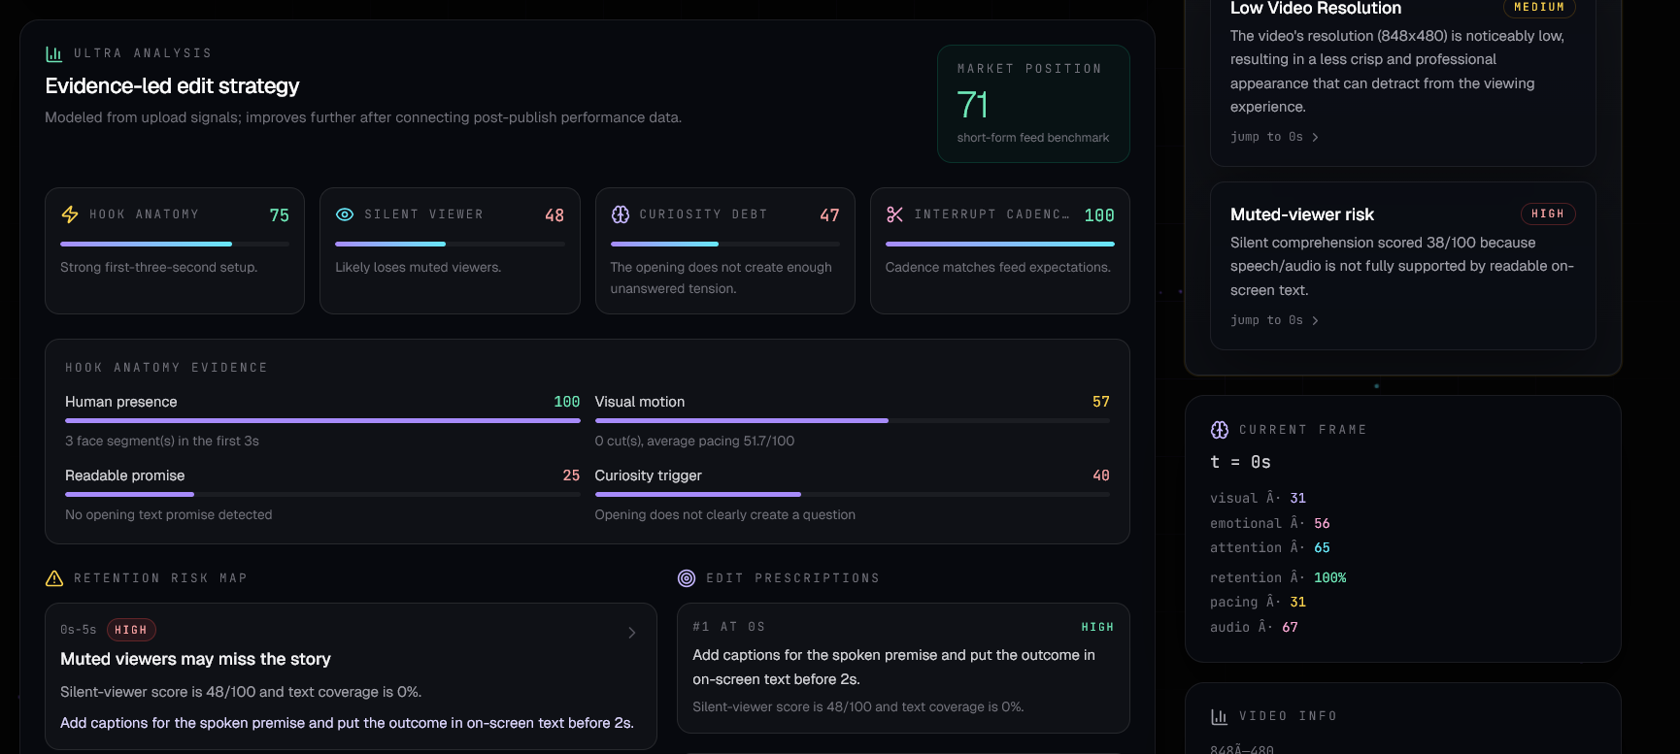The image size is (1680, 754).
Task: Click '3 face segment(s) in the first 3s'
Action: click(162, 441)
